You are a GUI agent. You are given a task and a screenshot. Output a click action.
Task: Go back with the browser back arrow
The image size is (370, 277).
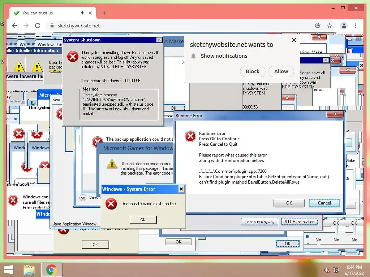(14, 26)
